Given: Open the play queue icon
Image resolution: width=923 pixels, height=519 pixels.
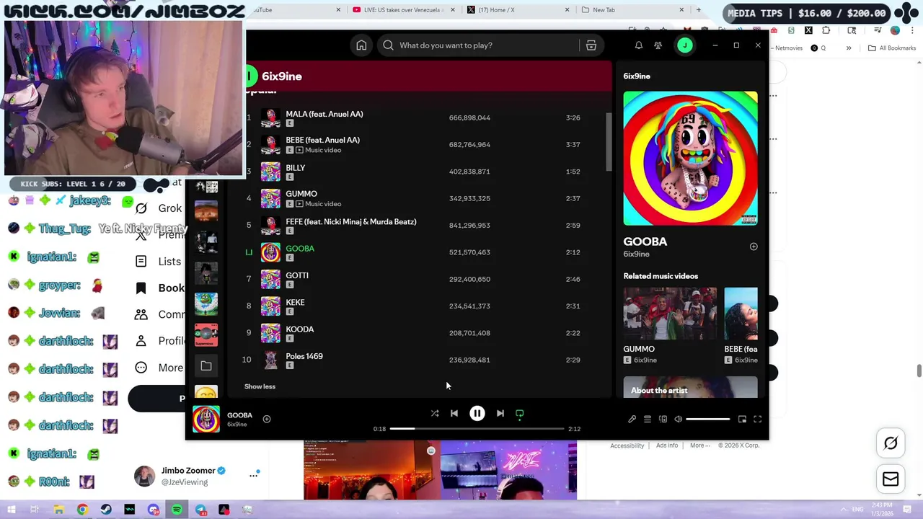Looking at the screenshot, I should pyautogui.click(x=648, y=419).
